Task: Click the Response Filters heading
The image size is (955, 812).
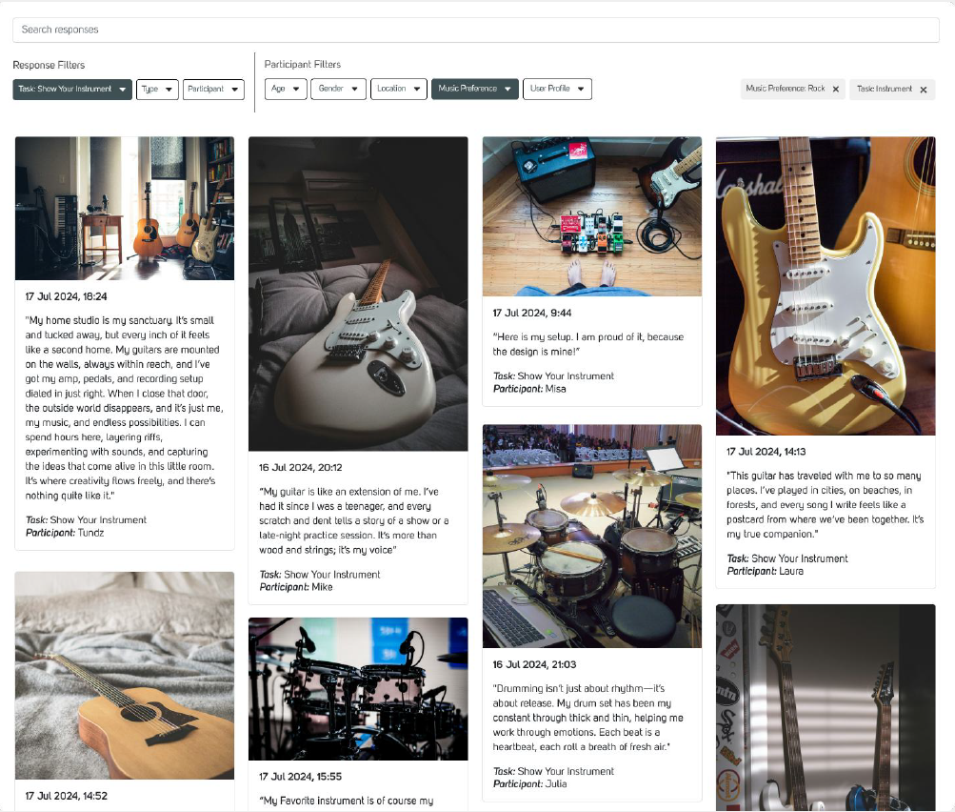Action: [49, 65]
